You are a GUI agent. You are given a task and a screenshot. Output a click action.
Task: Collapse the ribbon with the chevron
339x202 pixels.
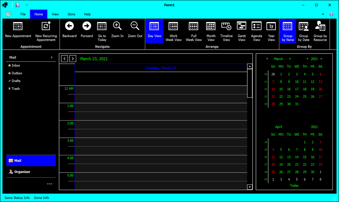pyautogui.click(x=323, y=14)
